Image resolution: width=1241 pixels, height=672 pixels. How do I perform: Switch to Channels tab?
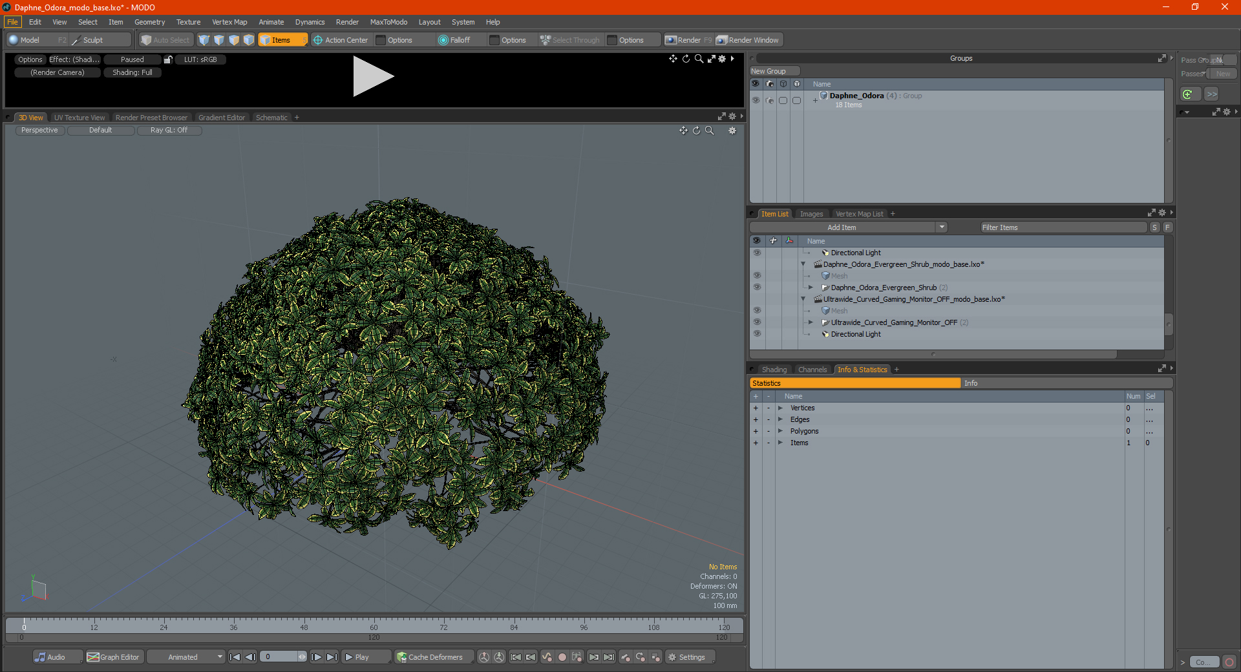[x=812, y=370]
